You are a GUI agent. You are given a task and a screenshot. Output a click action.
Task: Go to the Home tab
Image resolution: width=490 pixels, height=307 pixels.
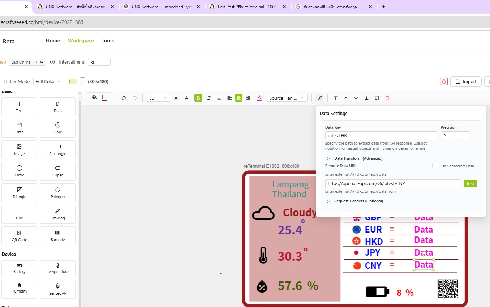coord(53,40)
